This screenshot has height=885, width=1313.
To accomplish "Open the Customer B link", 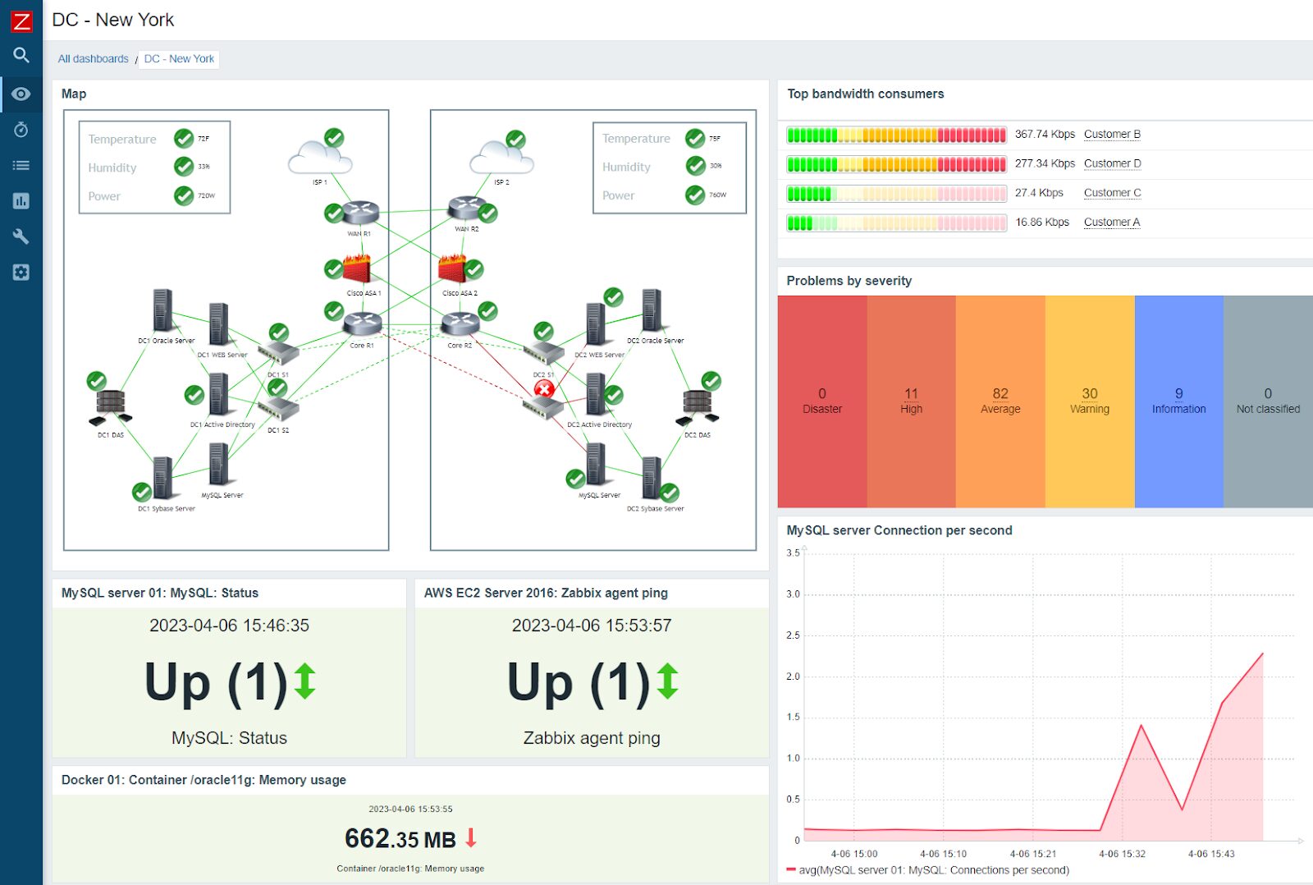I will 1112,134.
